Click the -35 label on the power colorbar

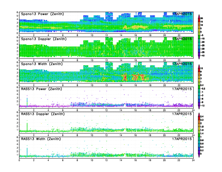click(202, 52)
